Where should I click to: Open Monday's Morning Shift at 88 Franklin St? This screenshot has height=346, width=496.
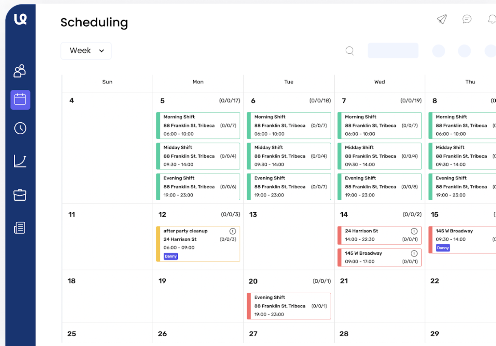pyautogui.click(x=198, y=126)
